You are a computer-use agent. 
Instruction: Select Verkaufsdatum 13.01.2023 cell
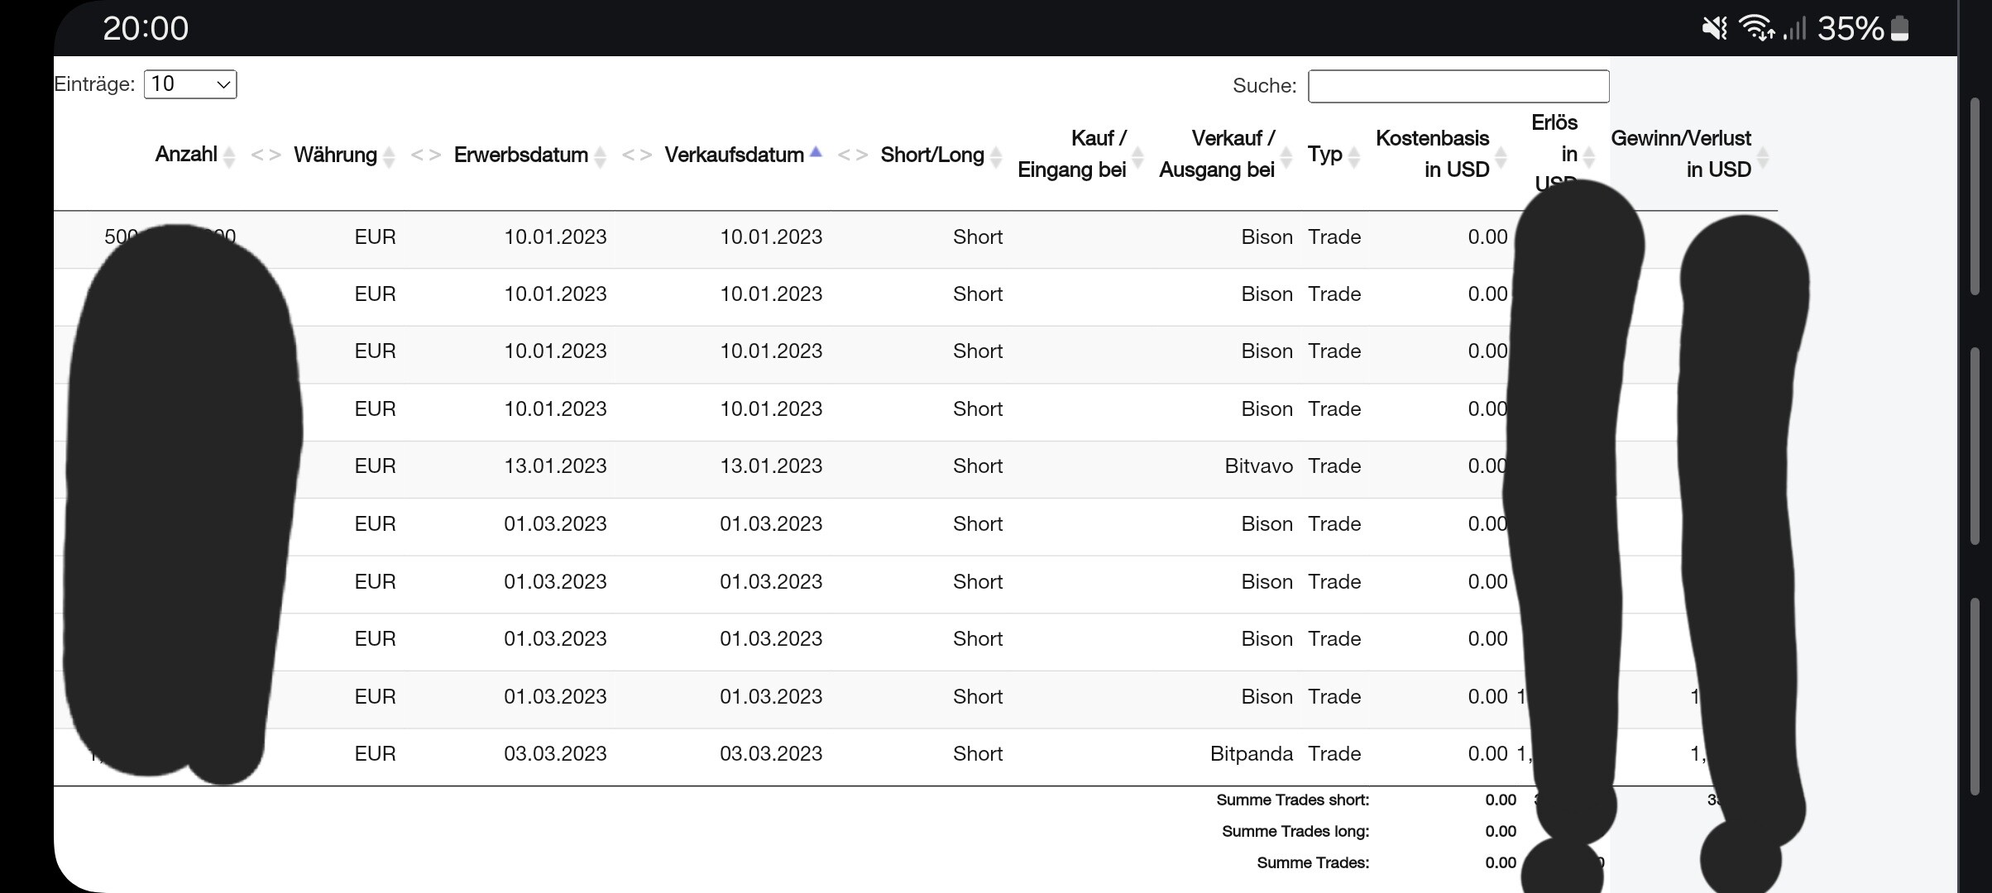tap(771, 466)
